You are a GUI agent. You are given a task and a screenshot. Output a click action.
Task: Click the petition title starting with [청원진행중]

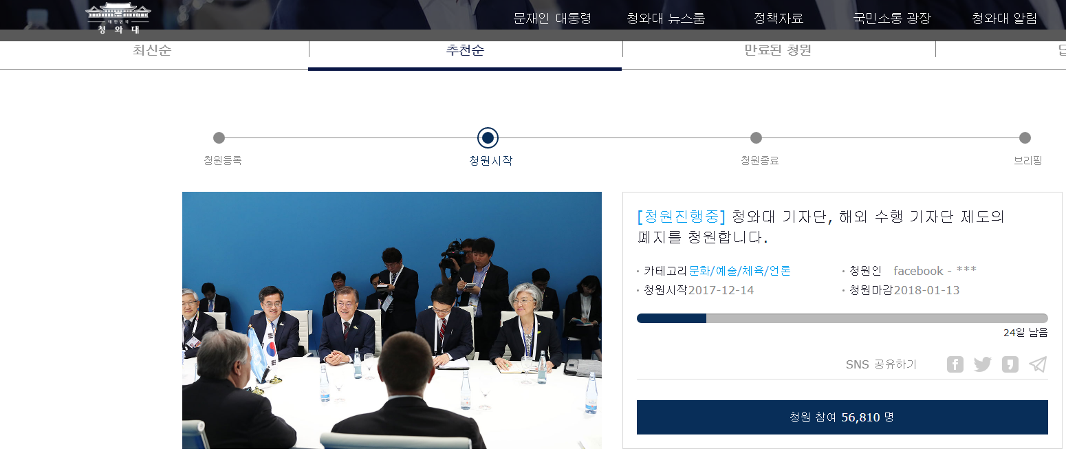tap(820, 227)
